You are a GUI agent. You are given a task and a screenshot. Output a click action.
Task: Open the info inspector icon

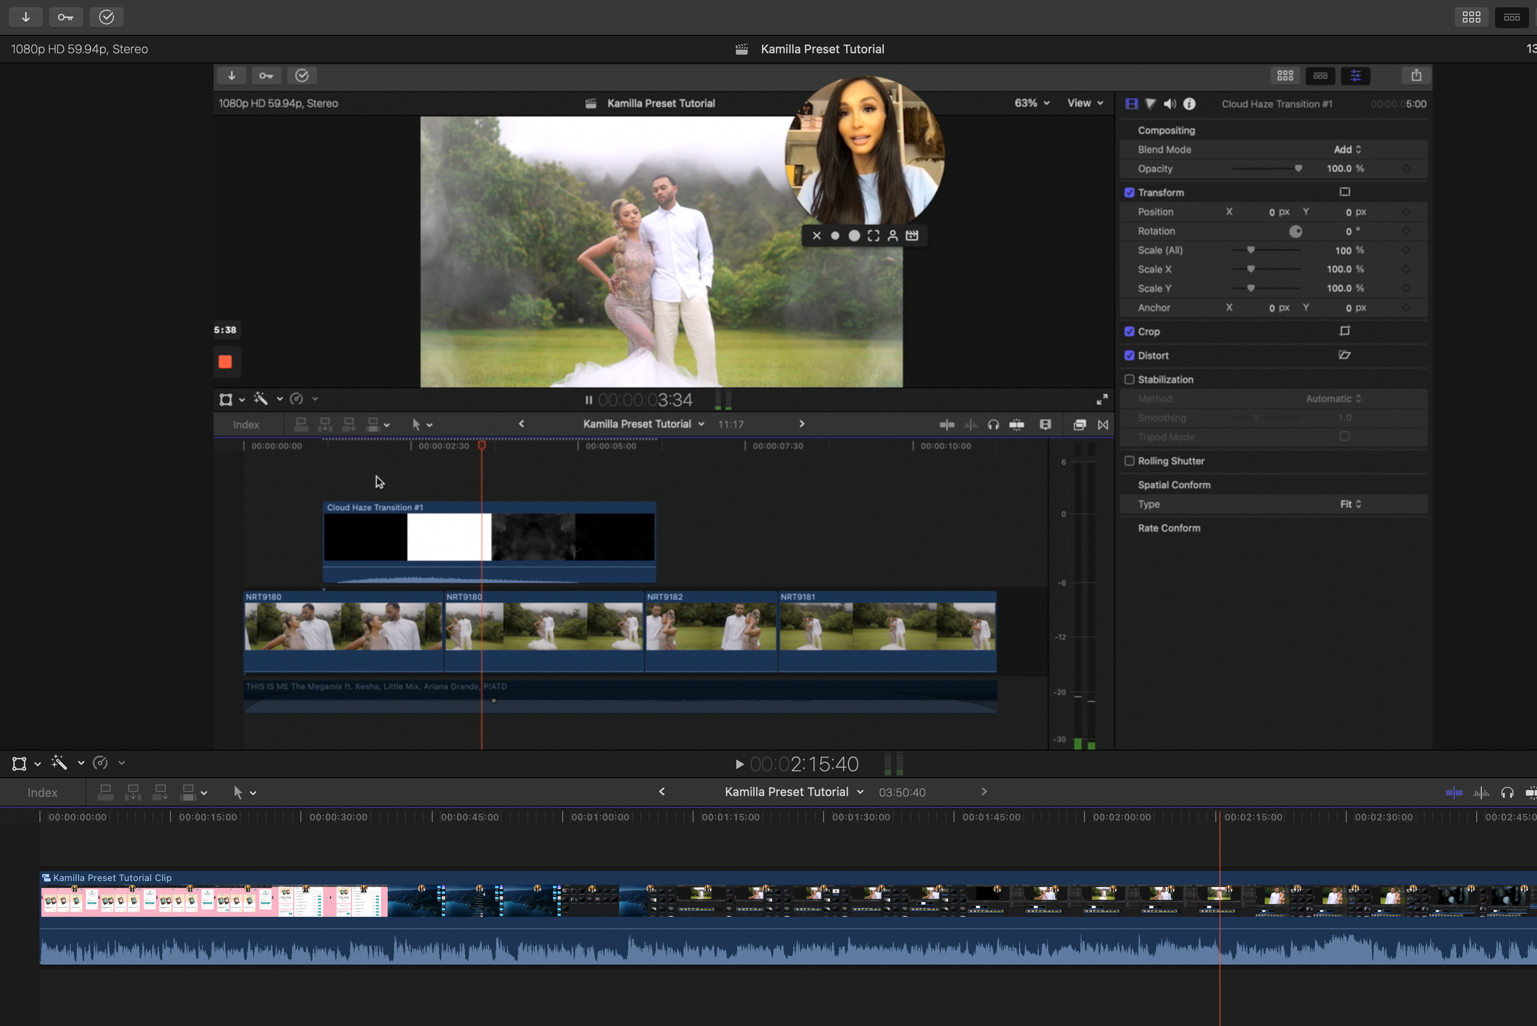[1190, 104]
